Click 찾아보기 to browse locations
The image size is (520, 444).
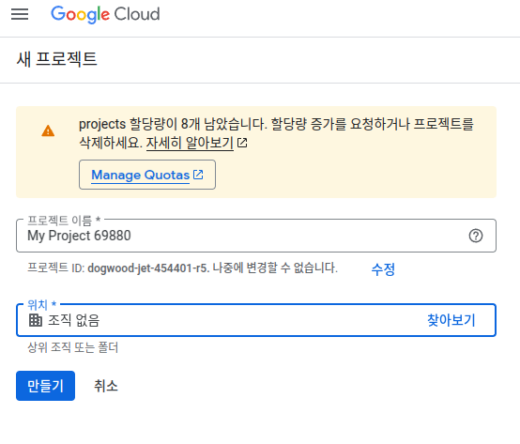click(x=451, y=320)
